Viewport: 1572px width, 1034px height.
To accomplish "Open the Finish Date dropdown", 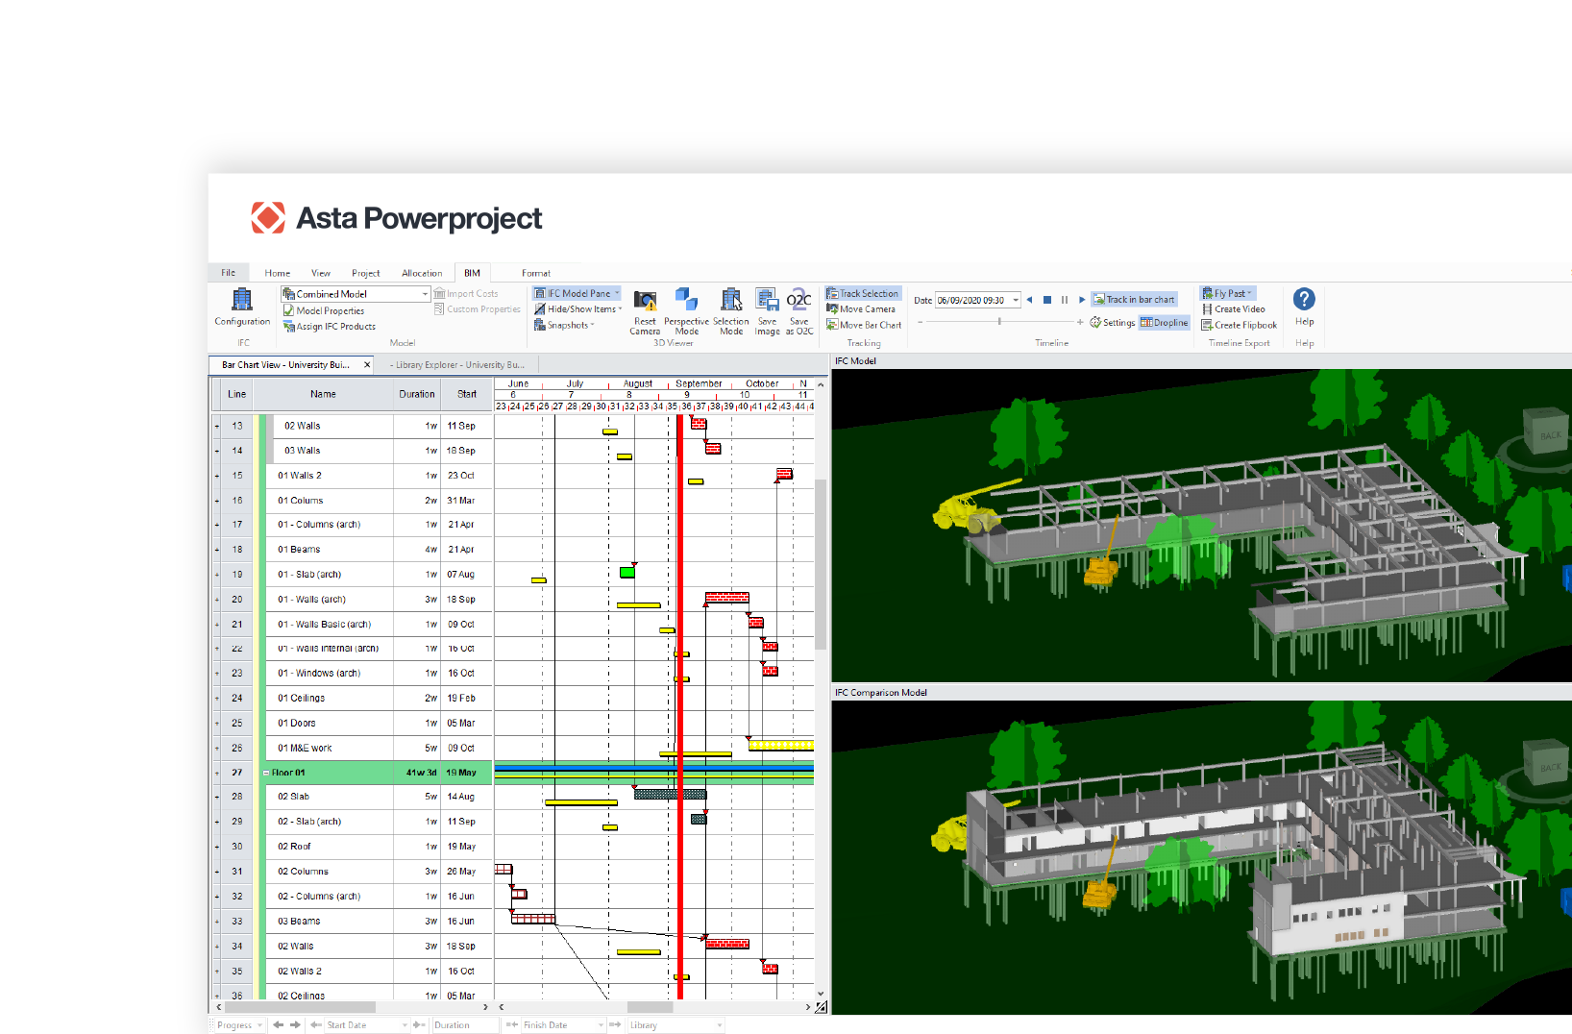I will (x=602, y=1025).
